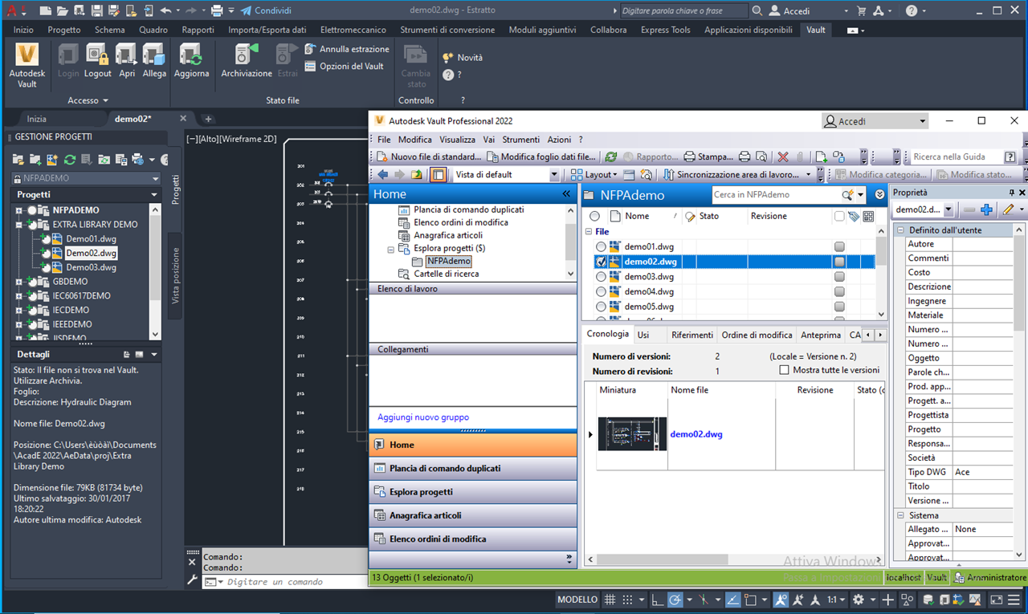
Task: Select the demo03.dwg row radio button
Action: pos(601,277)
